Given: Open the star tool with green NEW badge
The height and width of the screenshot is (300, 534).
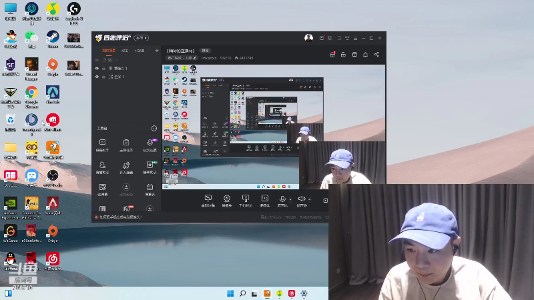Looking at the screenshot, I should (x=150, y=168).
